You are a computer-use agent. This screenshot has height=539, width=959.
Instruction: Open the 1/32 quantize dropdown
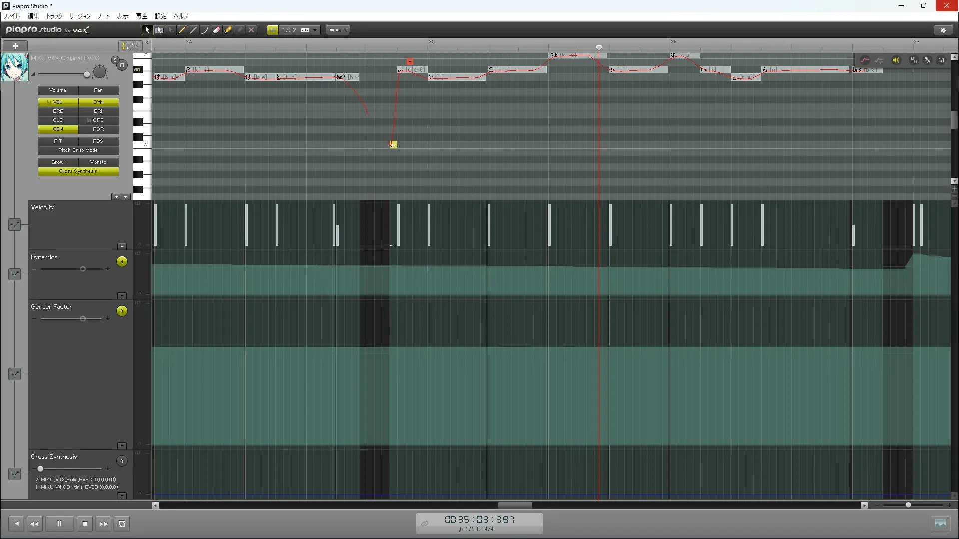coord(315,30)
